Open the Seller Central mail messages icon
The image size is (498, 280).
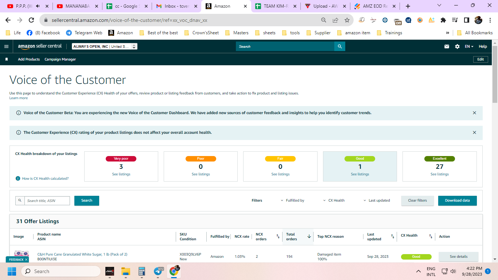(x=447, y=46)
